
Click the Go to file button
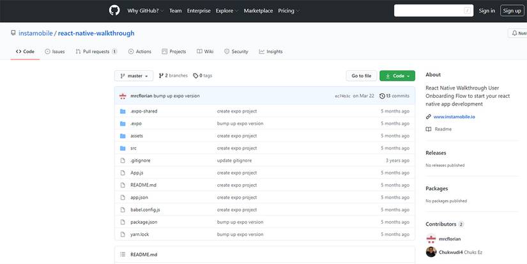point(362,75)
